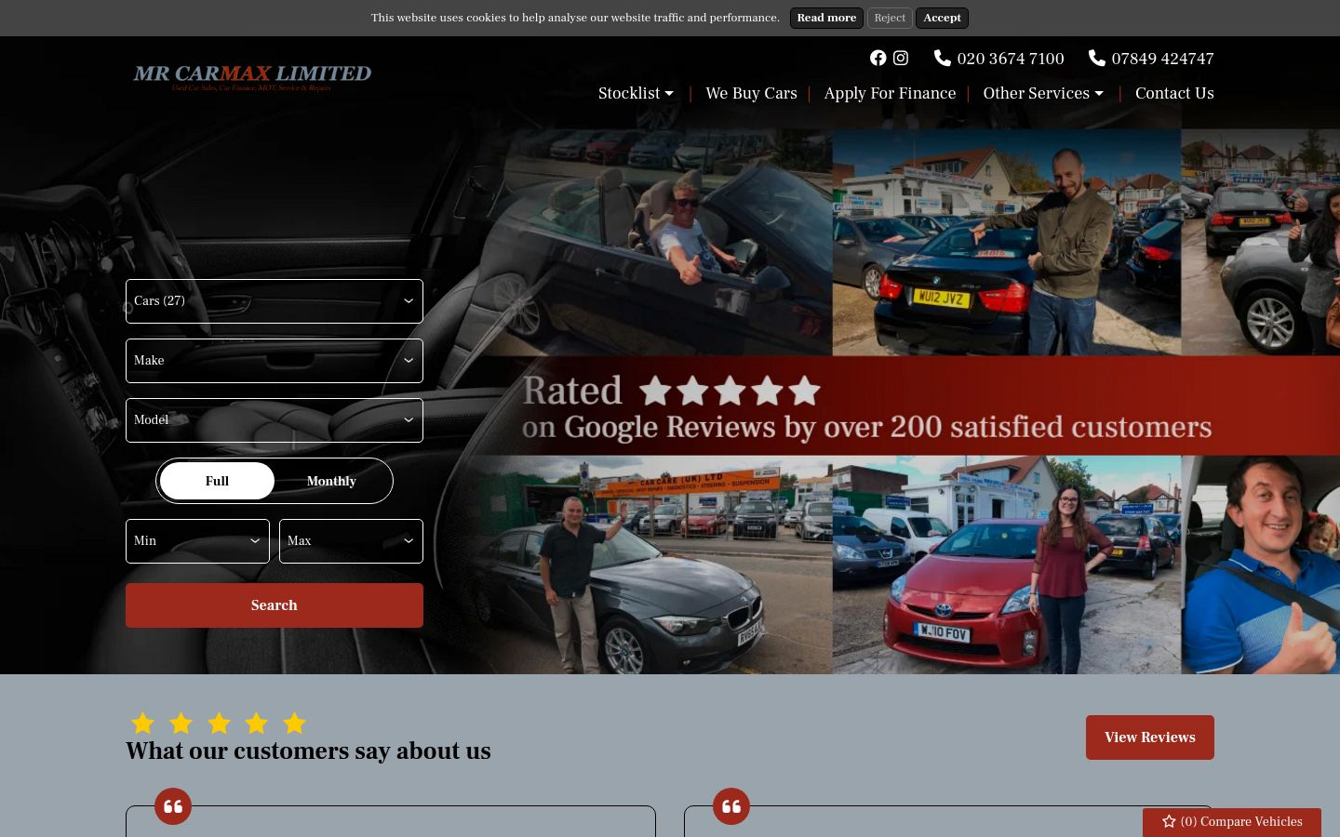The height and width of the screenshot is (837, 1340).
Task: Click 'What our customers say about us' heading
Action: (x=308, y=751)
